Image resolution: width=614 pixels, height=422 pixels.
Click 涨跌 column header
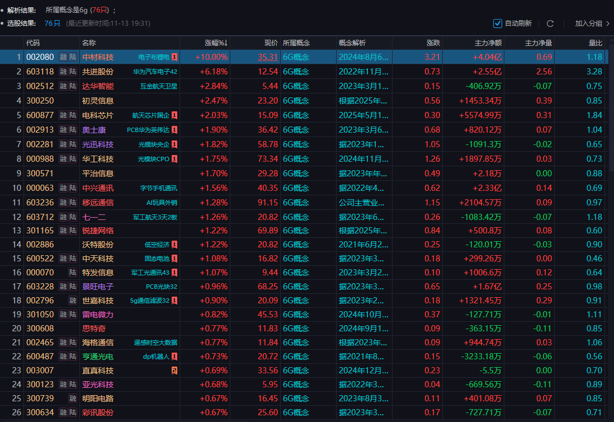click(x=433, y=43)
